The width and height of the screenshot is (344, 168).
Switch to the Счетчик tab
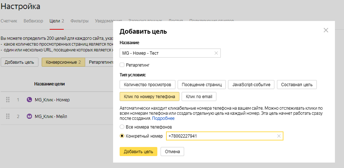[x=9, y=21]
